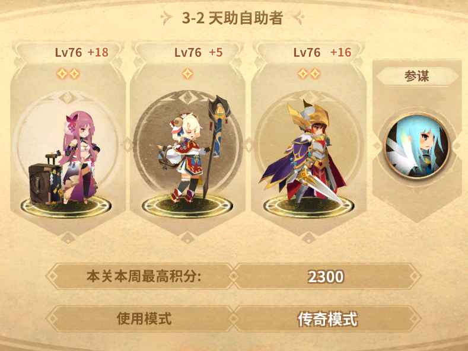Click the 传奇模式 mode button
The width and height of the screenshot is (468, 351).
click(327, 319)
